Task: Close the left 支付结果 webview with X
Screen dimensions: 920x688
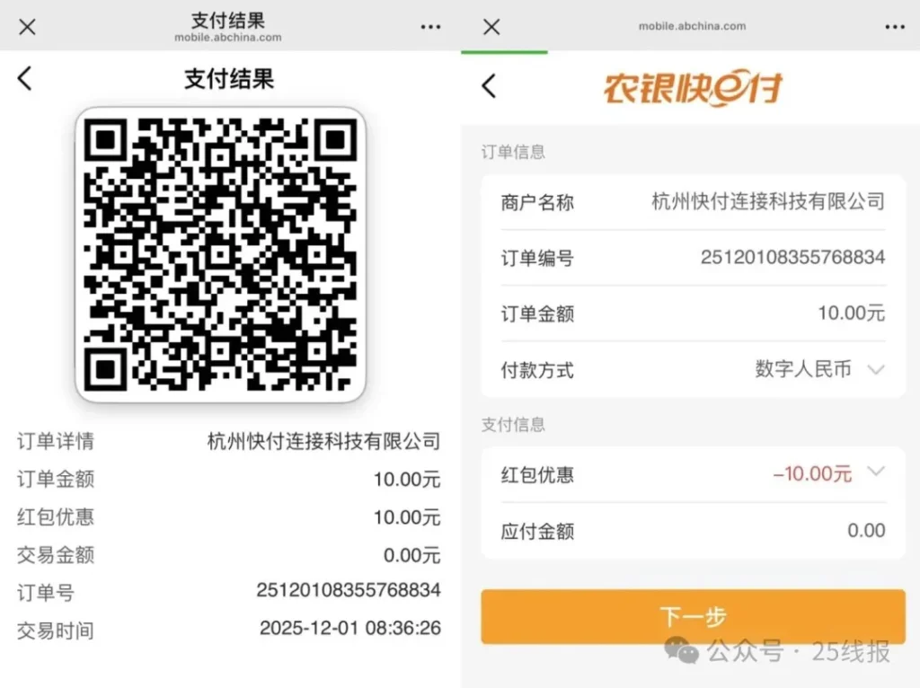Action: tap(27, 27)
